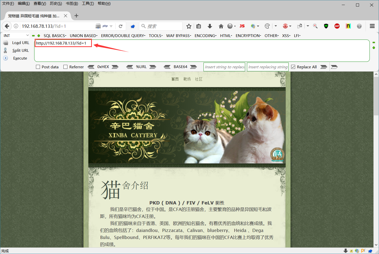Open the 帮助(H) menu
Screen dimensions: 379x254
104,4
